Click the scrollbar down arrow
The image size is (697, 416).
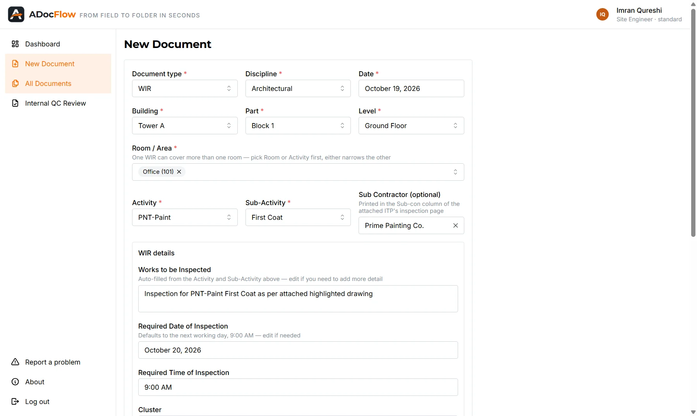693,412
